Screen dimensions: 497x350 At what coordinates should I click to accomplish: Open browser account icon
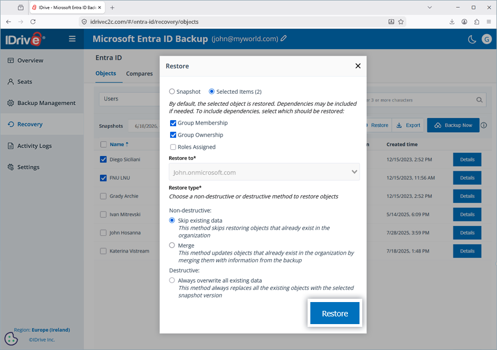coord(464,21)
